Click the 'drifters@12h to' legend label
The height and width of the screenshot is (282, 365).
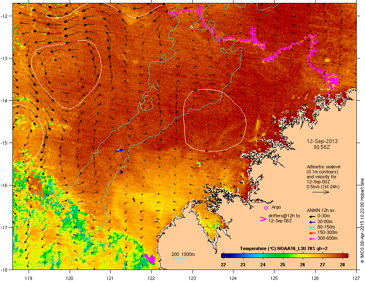tap(284, 216)
